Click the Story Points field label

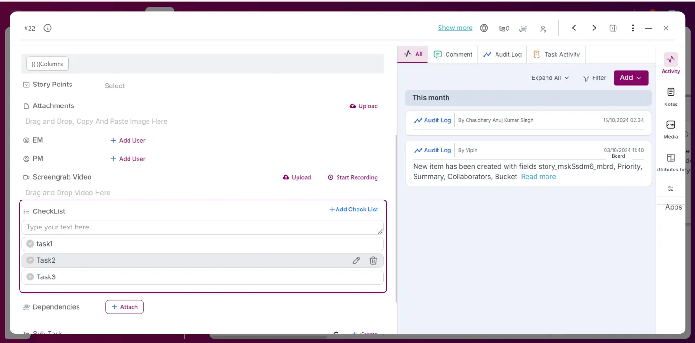pos(52,85)
